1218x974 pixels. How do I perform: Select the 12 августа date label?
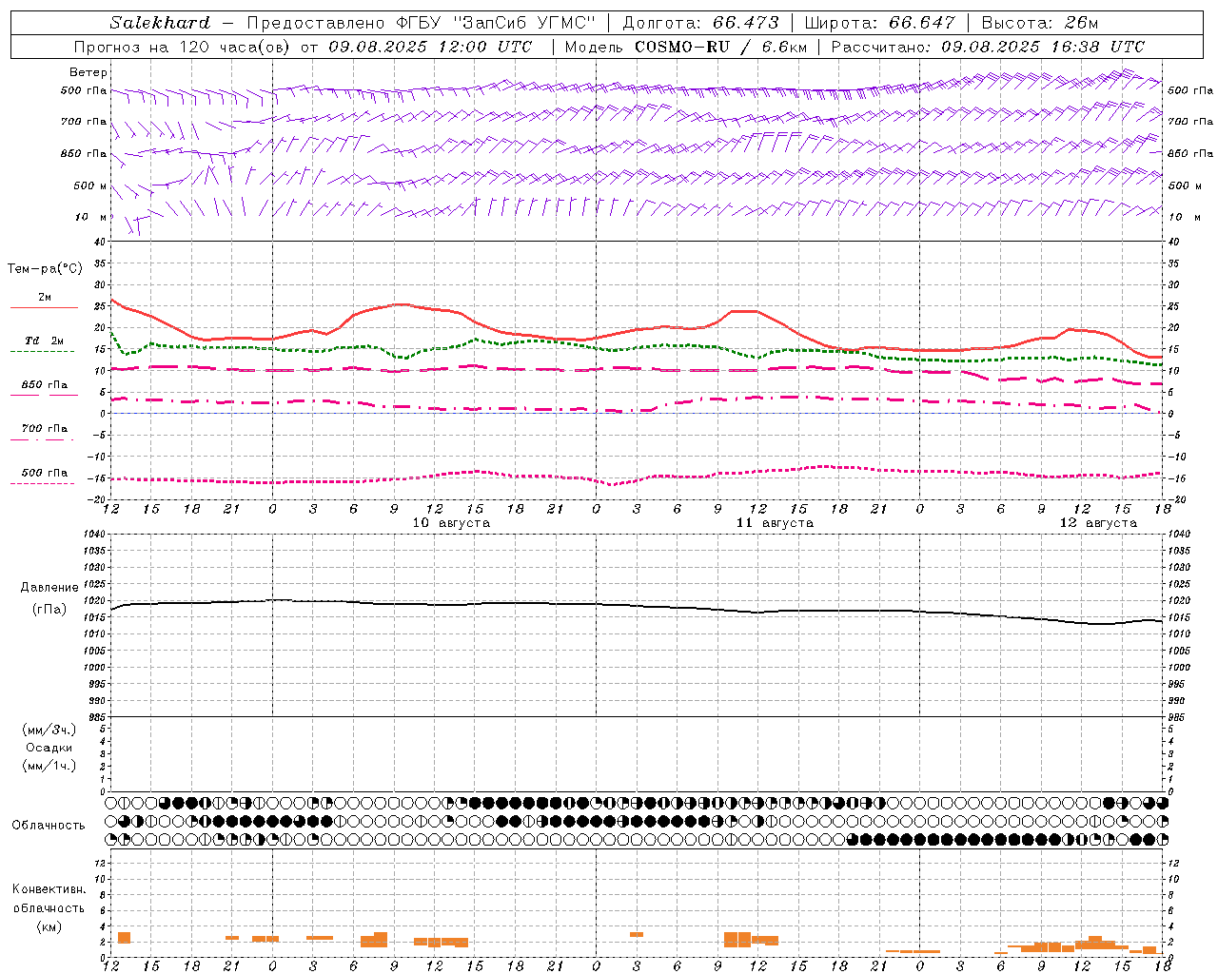pyautogui.click(x=1098, y=523)
